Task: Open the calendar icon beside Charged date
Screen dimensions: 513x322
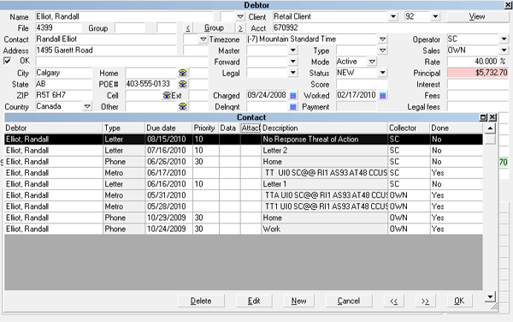Action: 292,96
